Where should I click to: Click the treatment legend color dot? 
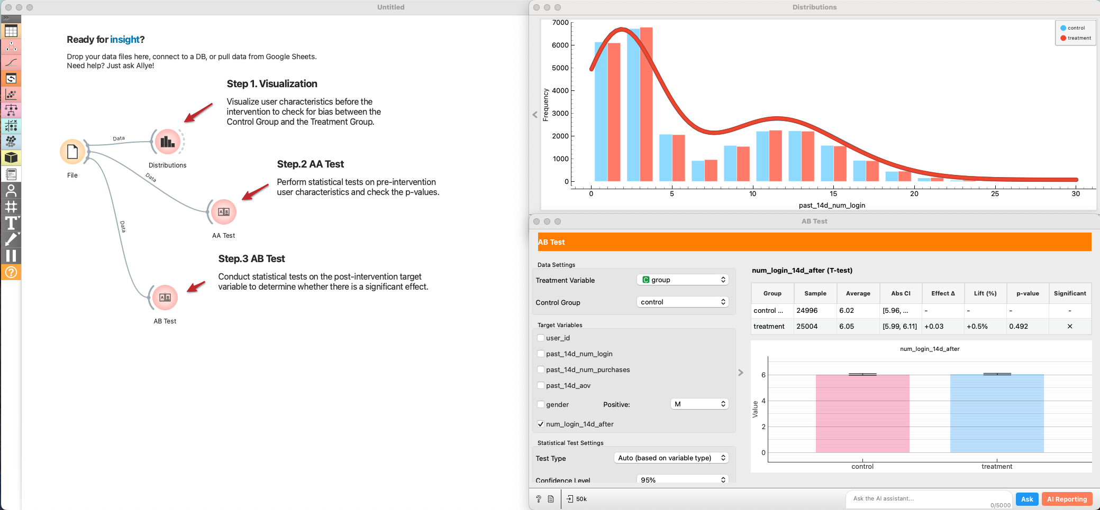[x=1063, y=38]
